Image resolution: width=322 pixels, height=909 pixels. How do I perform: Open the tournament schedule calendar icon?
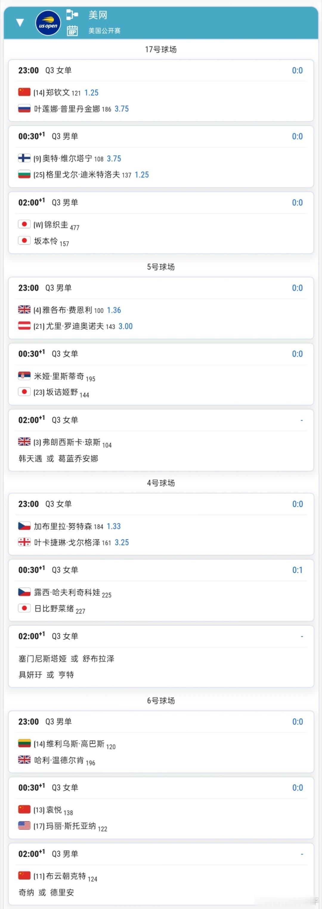pos(72,31)
